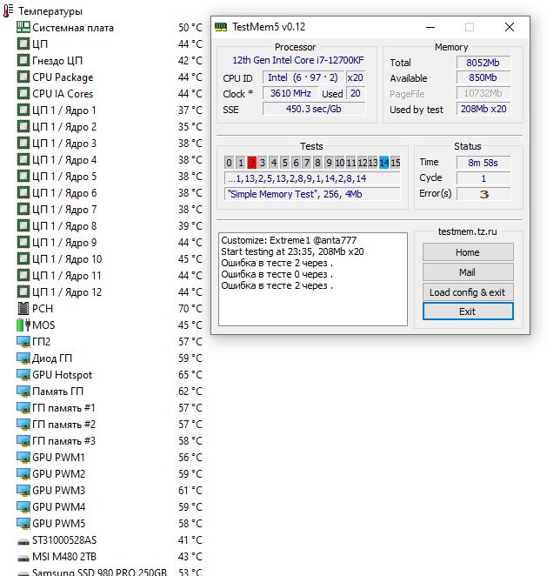
Task: Click the test sequence field ...1,13,2,5
Action: (x=312, y=178)
